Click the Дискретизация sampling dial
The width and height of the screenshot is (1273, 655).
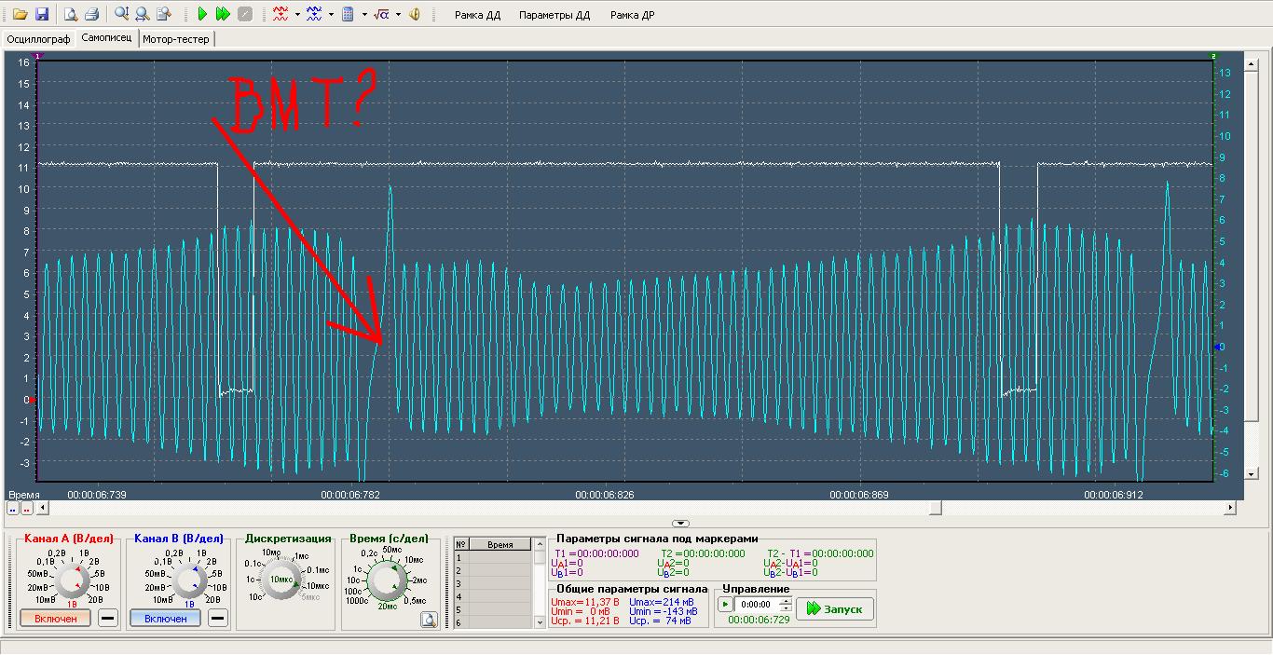280,580
